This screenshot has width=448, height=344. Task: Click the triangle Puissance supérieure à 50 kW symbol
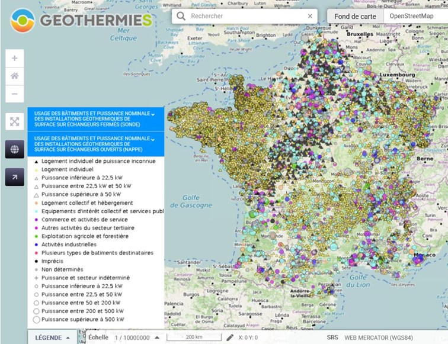(36, 195)
